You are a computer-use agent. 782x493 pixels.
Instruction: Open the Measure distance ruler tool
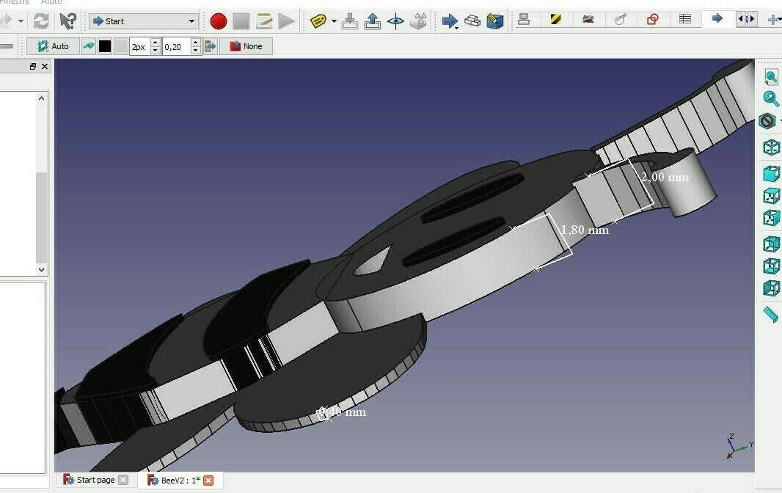tap(771, 315)
